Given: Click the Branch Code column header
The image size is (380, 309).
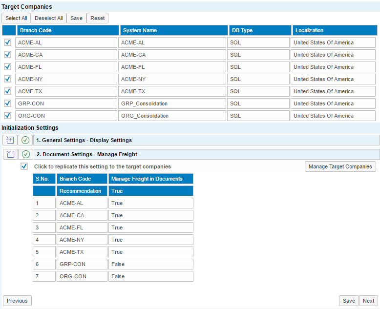Looking at the screenshot, I should 67,30.
